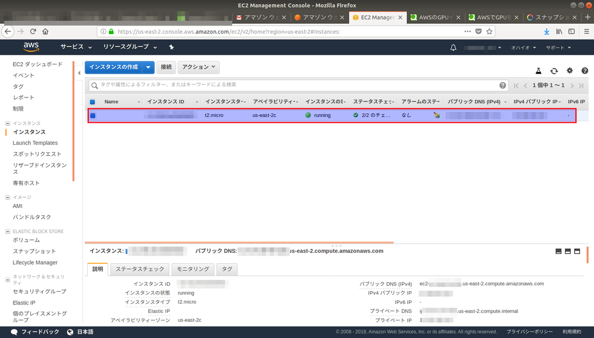Toggle Firefox sidebar icon

tap(571, 31)
